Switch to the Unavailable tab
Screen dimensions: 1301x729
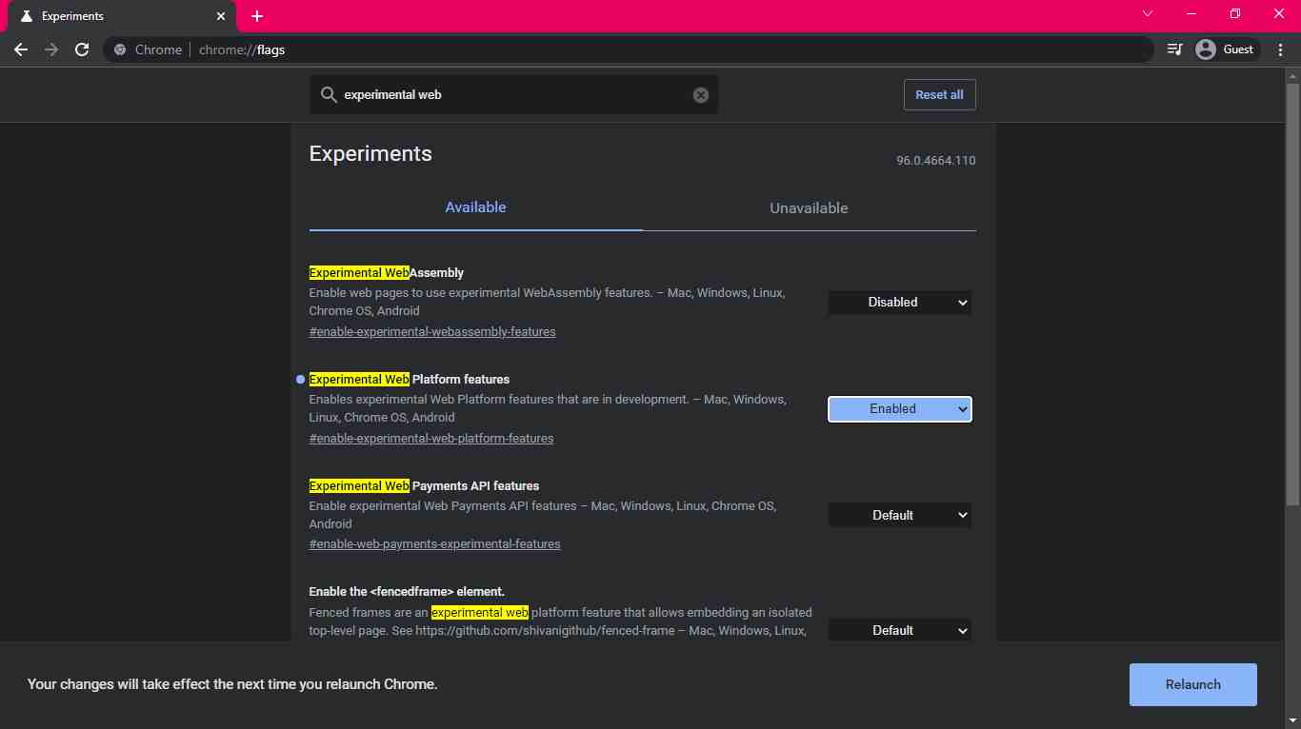[809, 207]
